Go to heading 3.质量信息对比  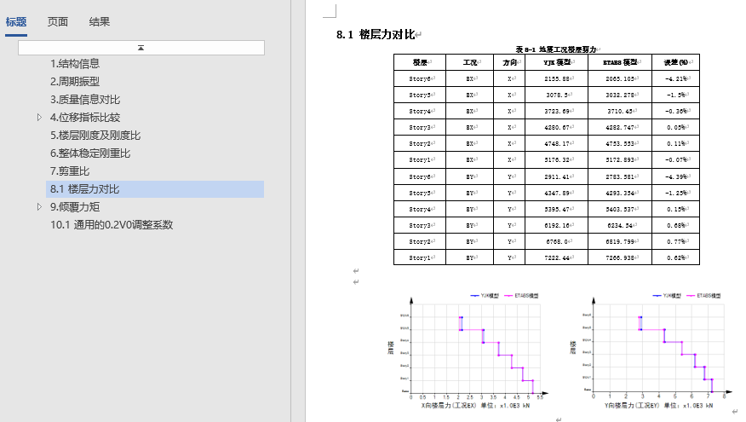click(x=85, y=100)
